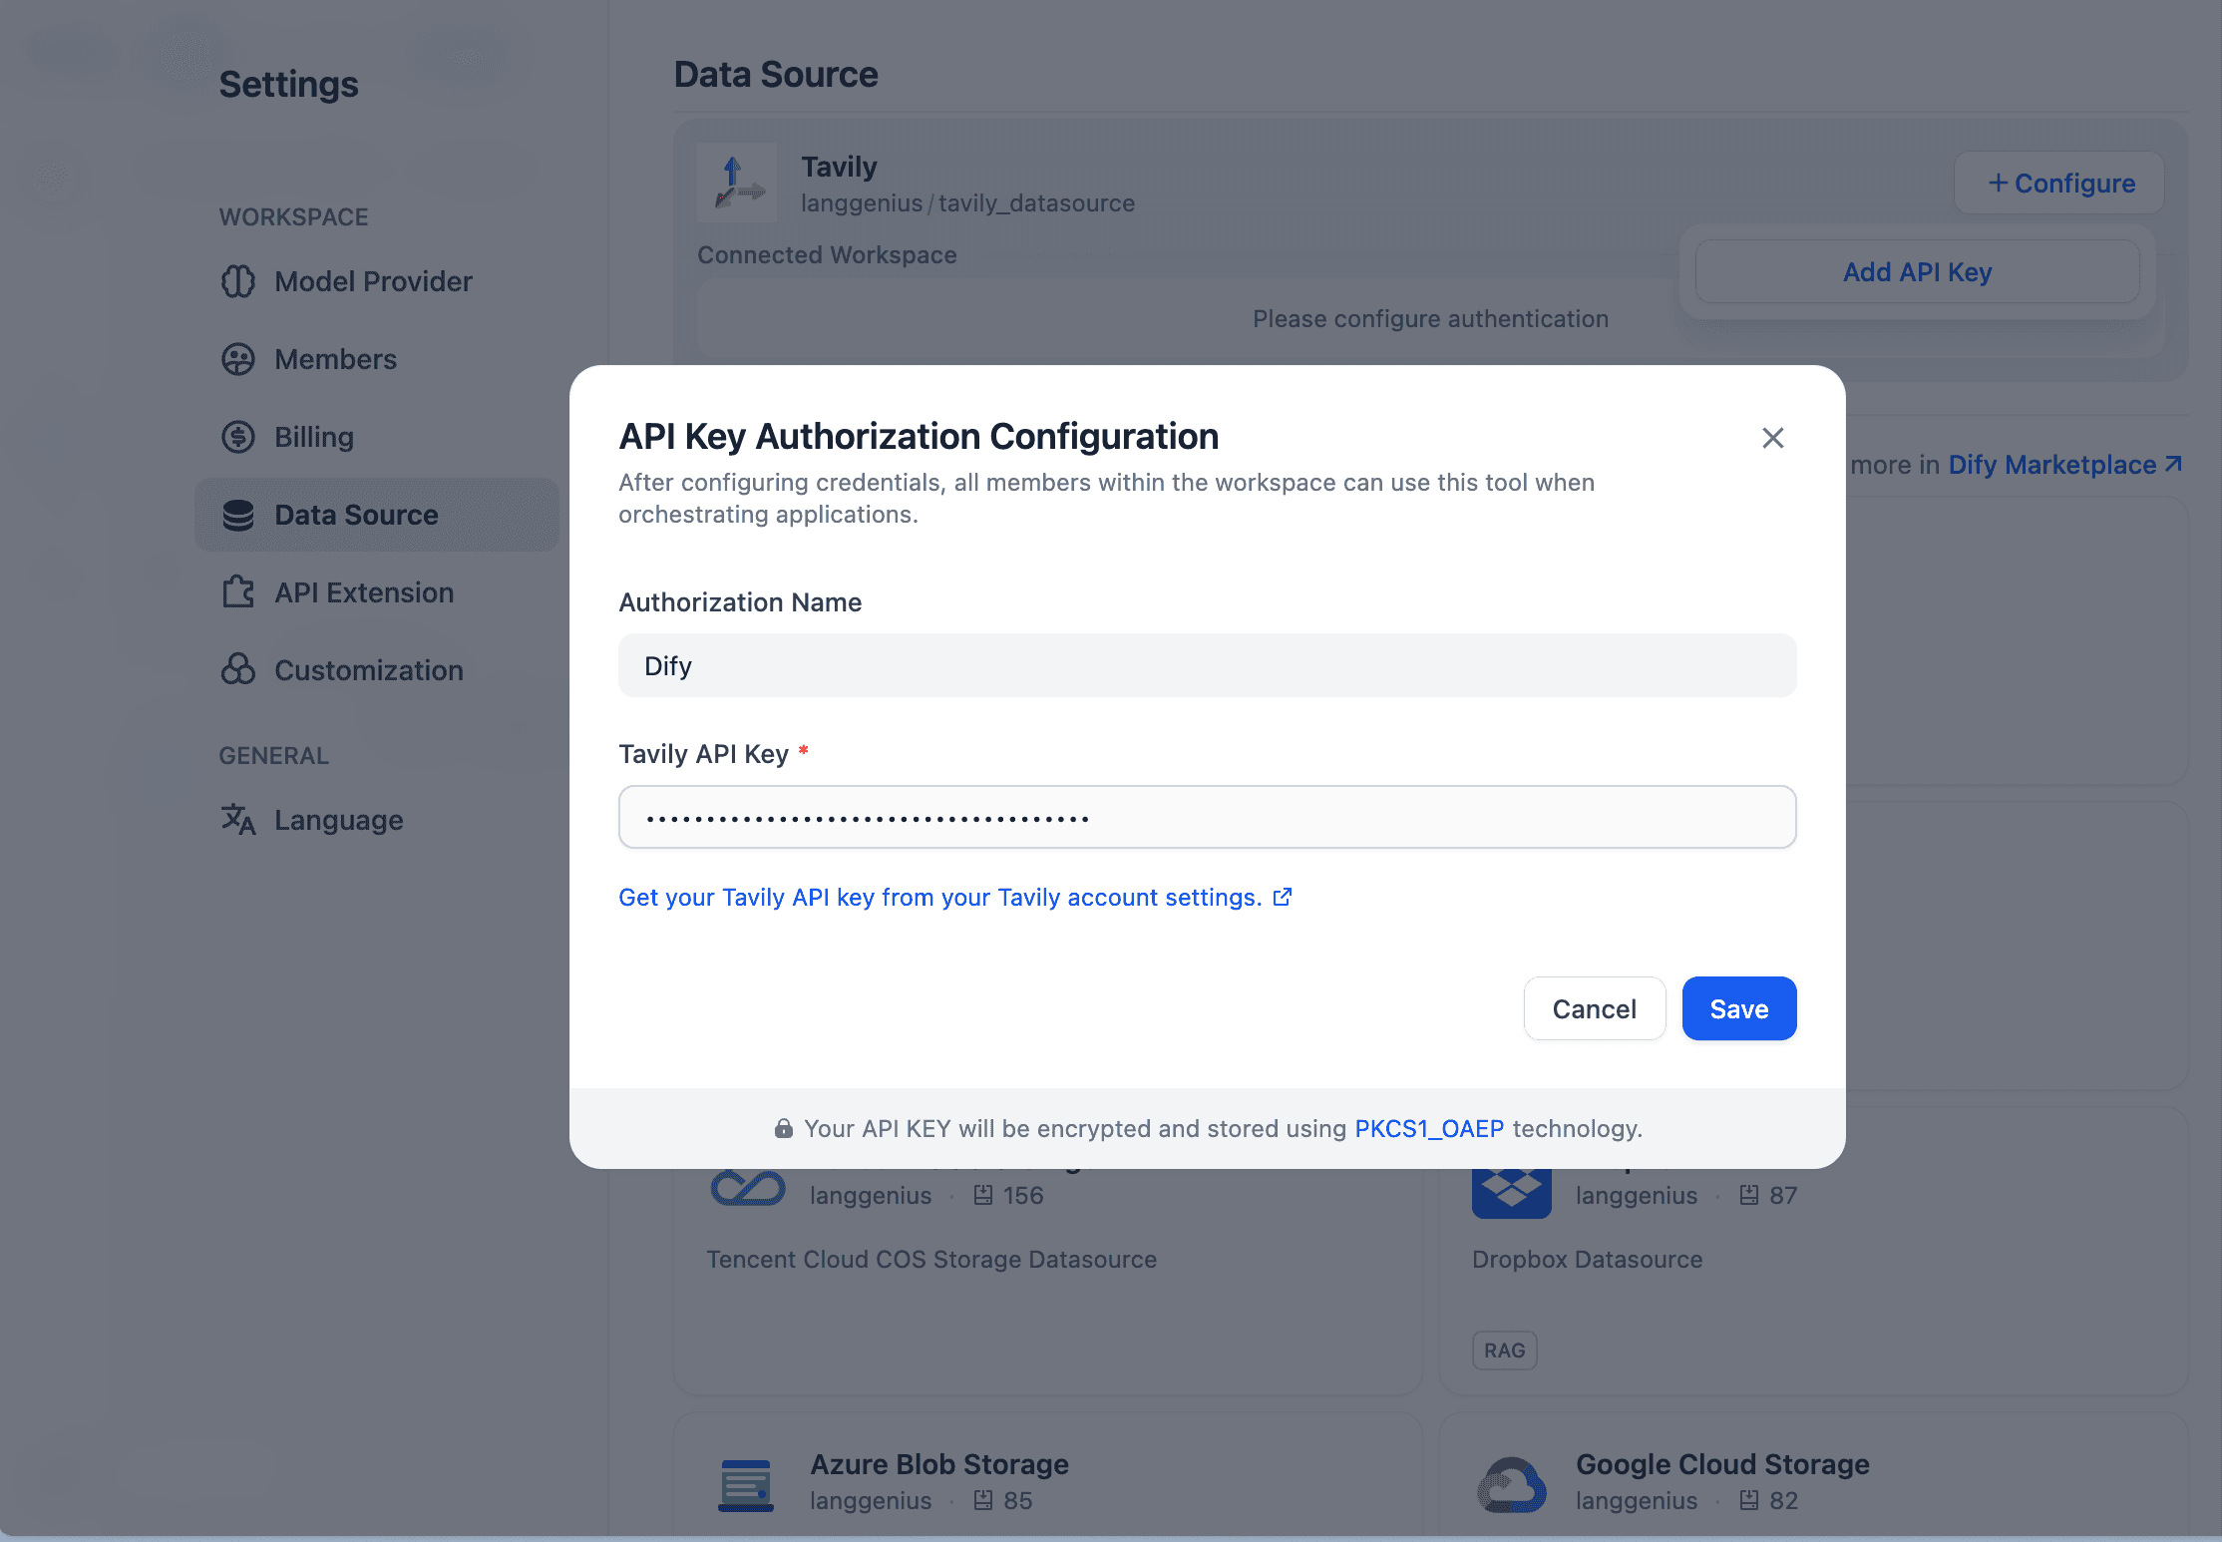Save the API key configuration
Screen dimensions: 2222x1542
point(1738,1008)
